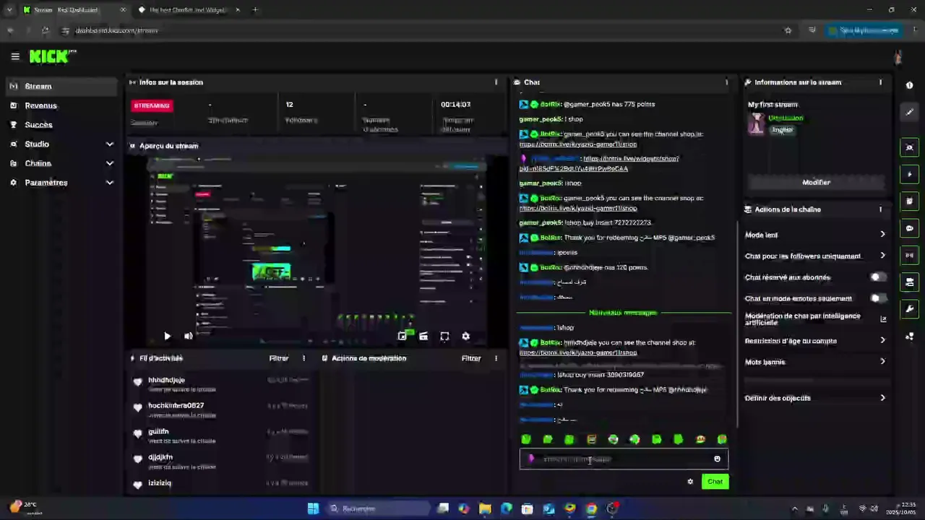Open Revenus page in sidebar
The width and height of the screenshot is (925, 520).
(61, 105)
